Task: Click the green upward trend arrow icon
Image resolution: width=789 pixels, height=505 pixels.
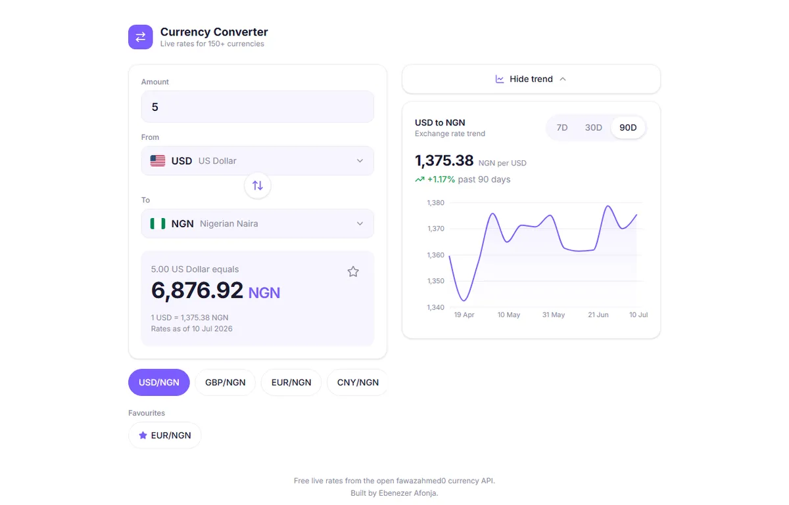Action: (419, 179)
